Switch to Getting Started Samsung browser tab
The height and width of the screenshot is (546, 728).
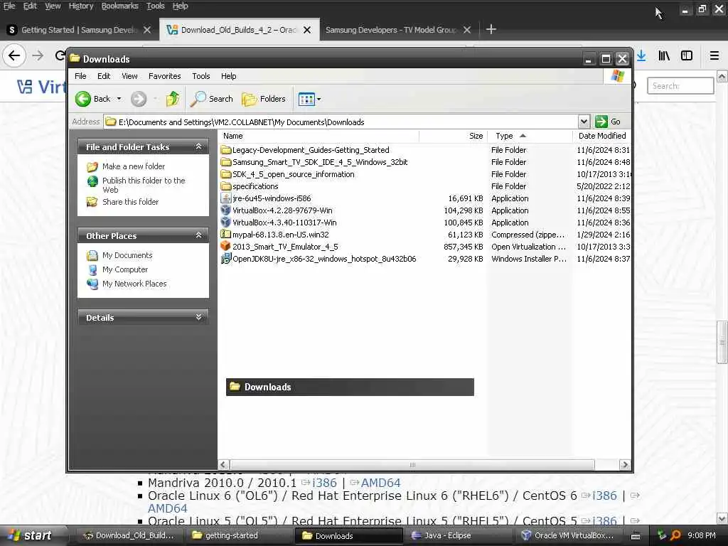click(x=80, y=30)
